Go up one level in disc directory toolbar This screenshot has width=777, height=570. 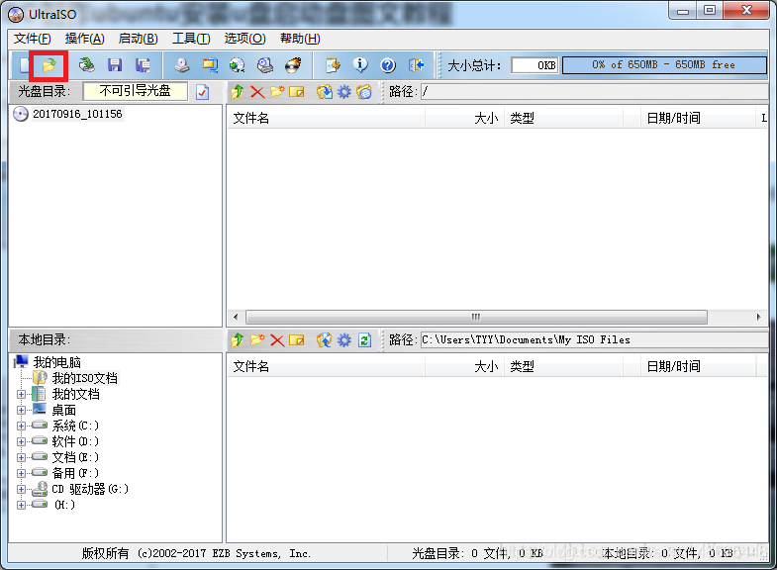[x=238, y=92]
